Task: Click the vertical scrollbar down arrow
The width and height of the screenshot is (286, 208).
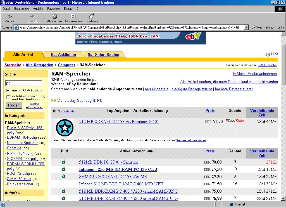Action: point(283,198)
